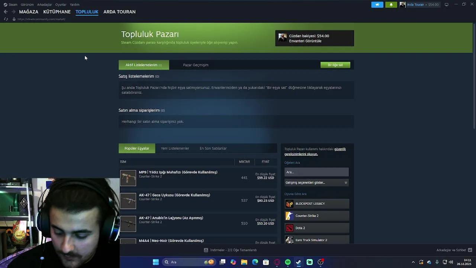Open the OBS Studio taskbar icon
Screen dimensions: 476x268
click(x=321, y=262)
